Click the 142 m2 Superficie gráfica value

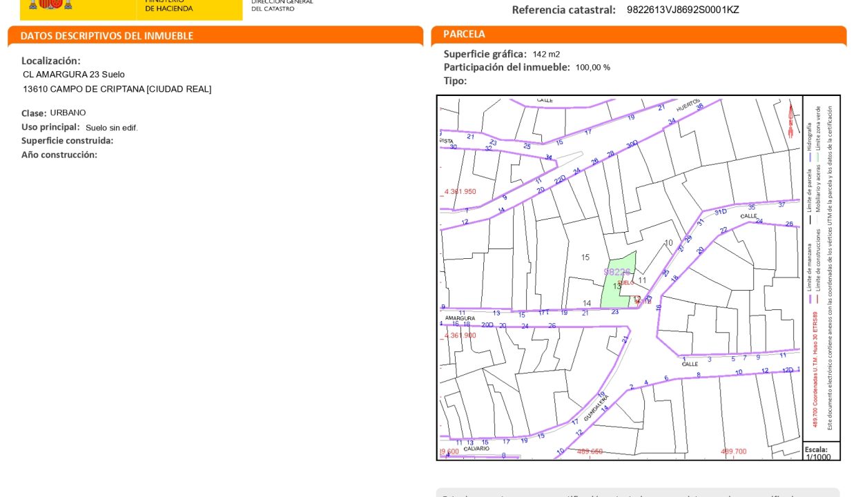click(x=546, y=55)
